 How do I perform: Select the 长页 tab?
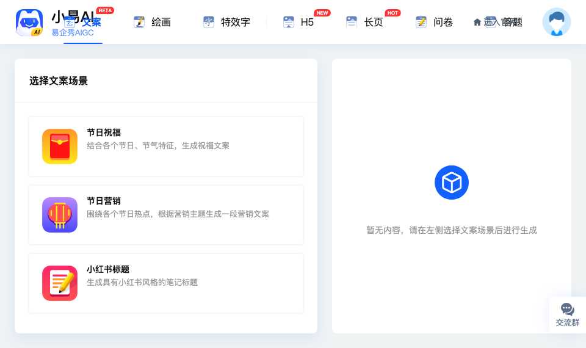(364, 22)
